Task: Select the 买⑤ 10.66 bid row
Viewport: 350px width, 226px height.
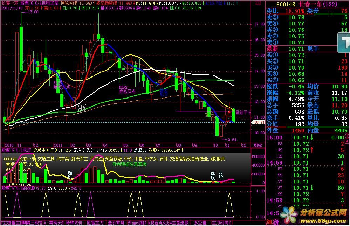Action: click(307, 80)
